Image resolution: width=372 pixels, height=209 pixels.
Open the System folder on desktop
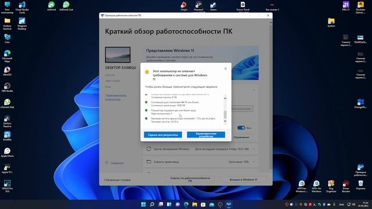(331, 22)
